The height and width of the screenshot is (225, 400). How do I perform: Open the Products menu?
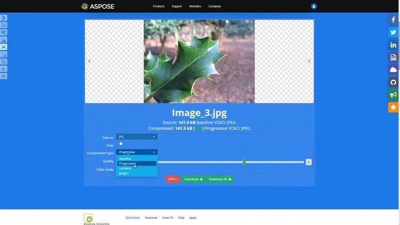159,6
